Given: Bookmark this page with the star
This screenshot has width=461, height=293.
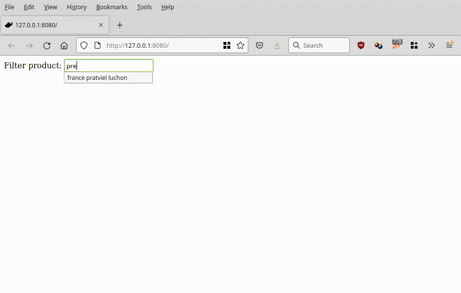Looking at the screenshot, I should (240, 45).
